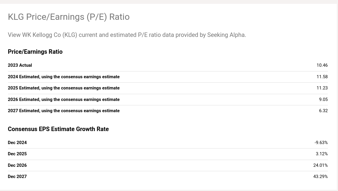This screenshot has height=191, width=338.
Task: Click the Dec 2024 growth row label
Action: point(17,143)
